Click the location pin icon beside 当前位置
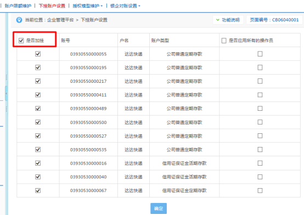Viewport: 304px width, 215px height. tap(19, 20)
